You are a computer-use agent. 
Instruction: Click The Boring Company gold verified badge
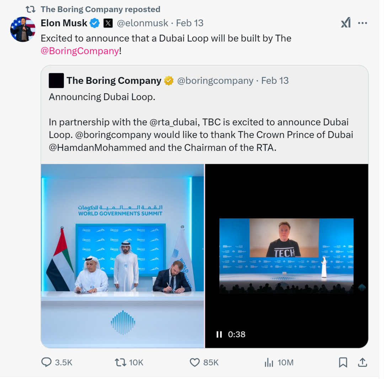tap(169, 81)
